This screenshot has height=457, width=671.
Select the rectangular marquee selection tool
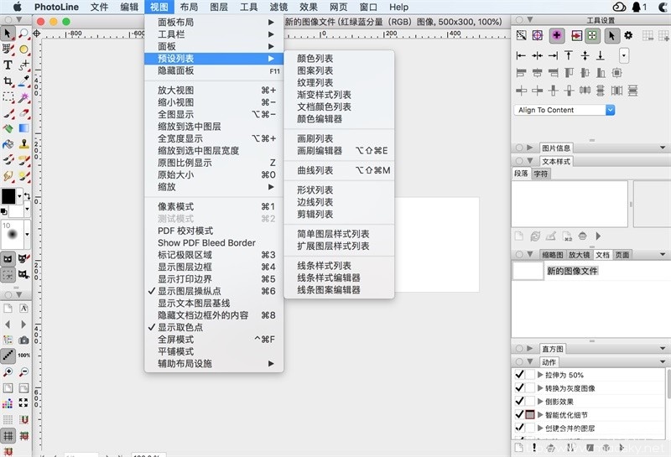tap(8, 97)
